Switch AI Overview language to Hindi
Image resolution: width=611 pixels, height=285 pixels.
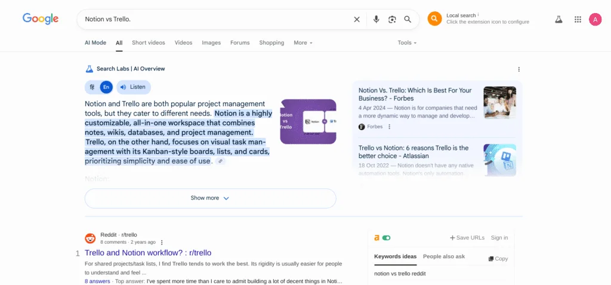point(92,87)
